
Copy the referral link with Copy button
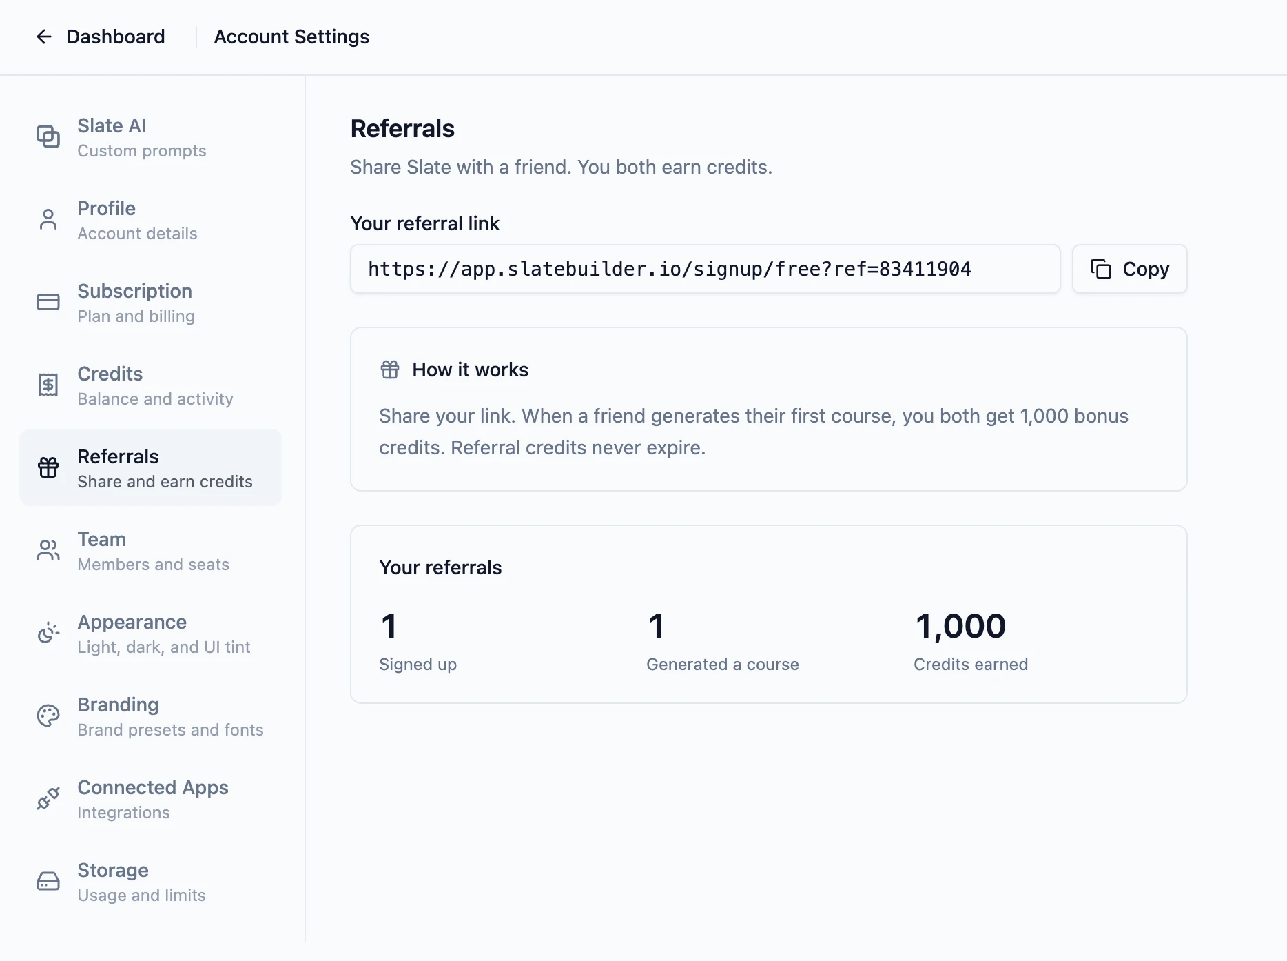coord(1130,269)
